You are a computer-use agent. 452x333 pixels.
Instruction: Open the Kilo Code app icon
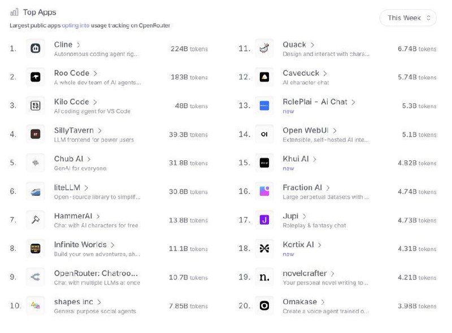36,106
